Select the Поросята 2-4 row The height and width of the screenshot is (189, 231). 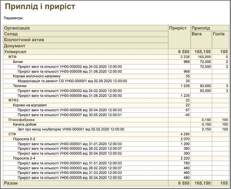coord(116,158)
